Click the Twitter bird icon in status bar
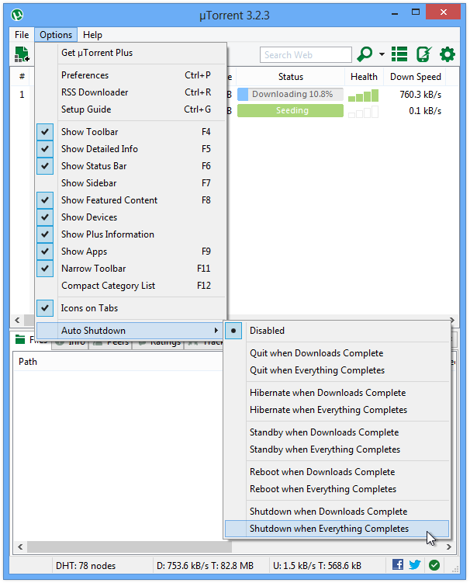The width and height of the screenshot is (470, 583). (415, 565)
